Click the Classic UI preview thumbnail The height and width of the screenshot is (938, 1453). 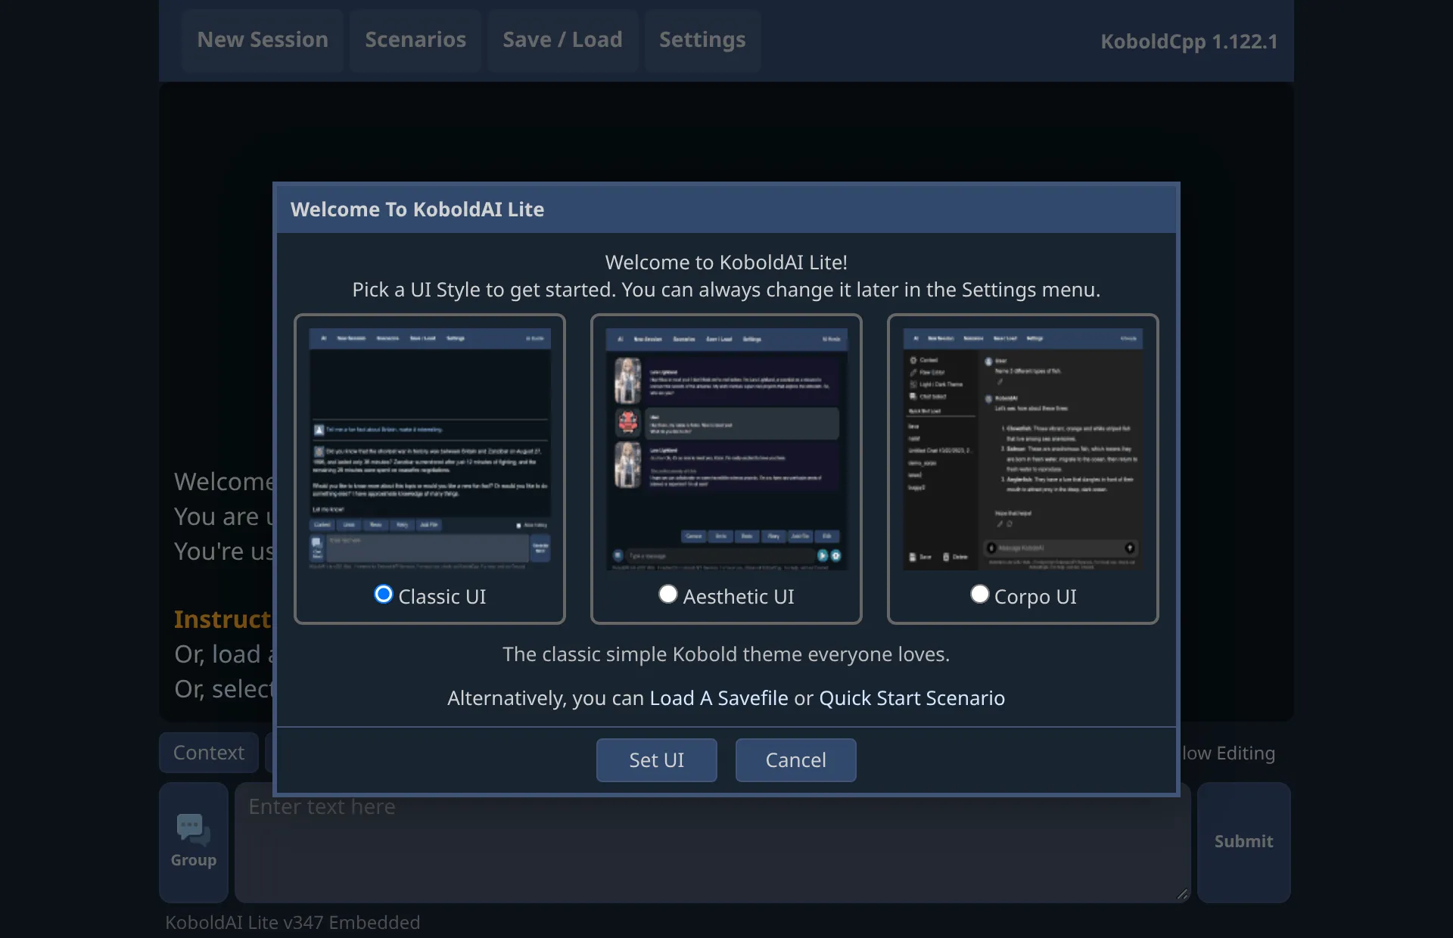click(x=430, y=449)
